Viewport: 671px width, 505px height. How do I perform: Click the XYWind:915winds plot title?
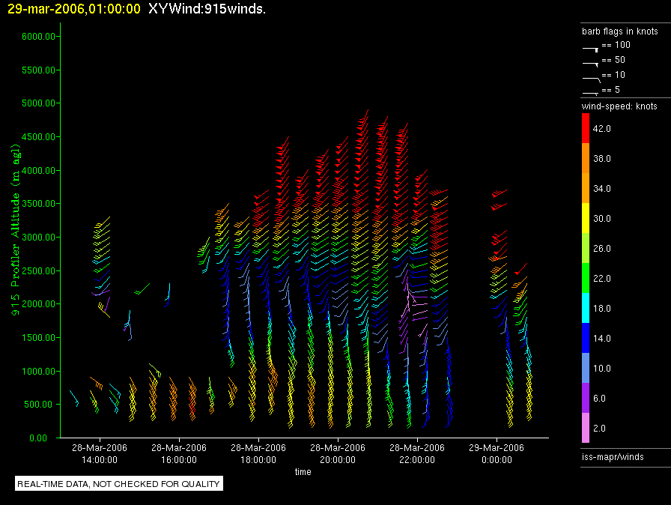pyautogui.click(x=207, y=8)
